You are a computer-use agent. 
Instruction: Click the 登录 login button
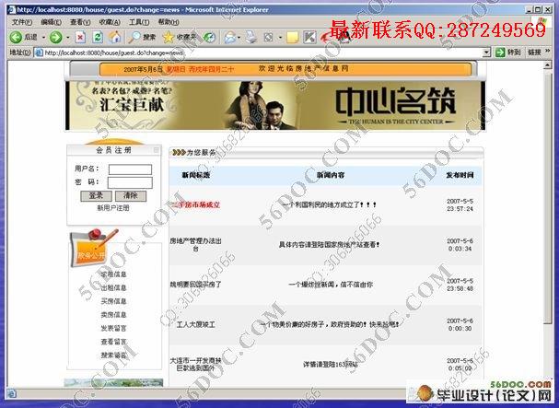point(96,195)
